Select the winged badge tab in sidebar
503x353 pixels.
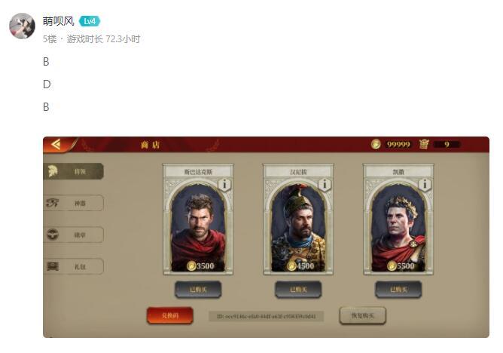point(74,235)
